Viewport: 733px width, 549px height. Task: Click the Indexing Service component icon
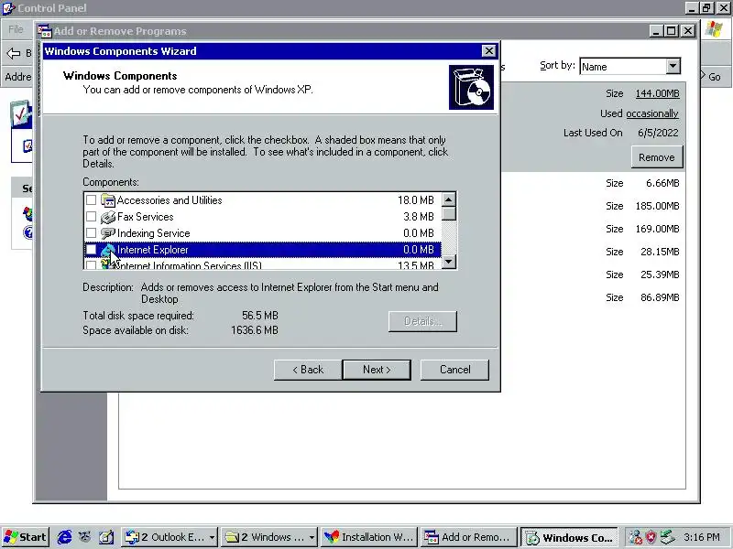tap(108, 233)
